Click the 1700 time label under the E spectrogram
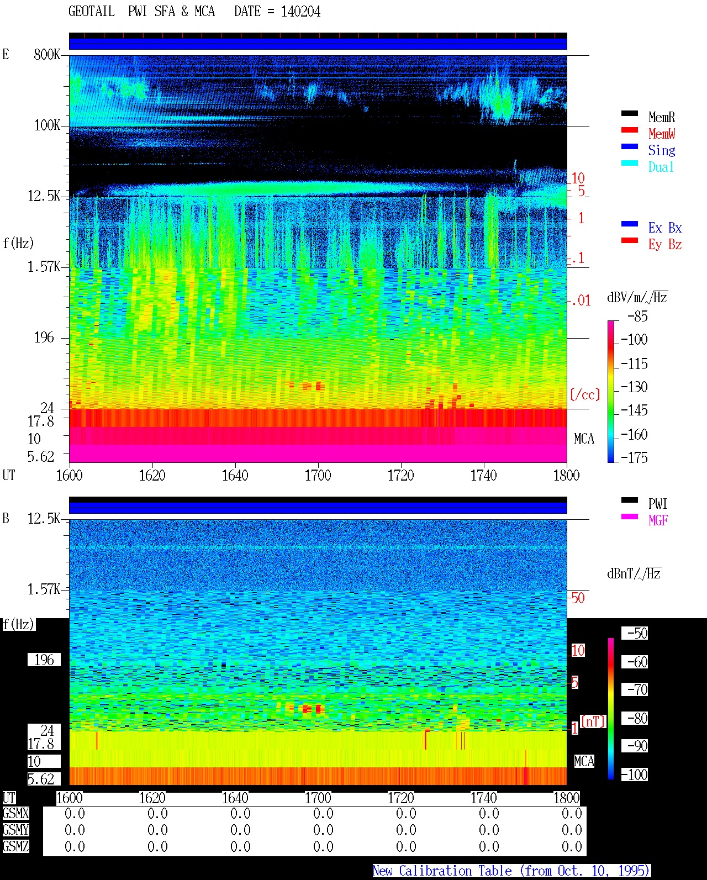 tap(318, 475)
